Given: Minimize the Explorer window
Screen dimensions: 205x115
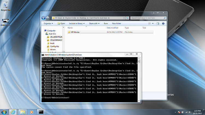Looking at the screenshot, I should coord(154,13).
